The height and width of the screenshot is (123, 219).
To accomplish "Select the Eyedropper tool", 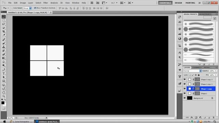I will point(4,35).
